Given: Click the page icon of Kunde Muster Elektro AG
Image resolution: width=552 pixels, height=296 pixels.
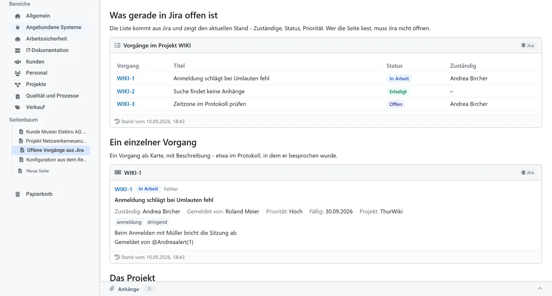Looking at the screenshot, I should (21, 132).
